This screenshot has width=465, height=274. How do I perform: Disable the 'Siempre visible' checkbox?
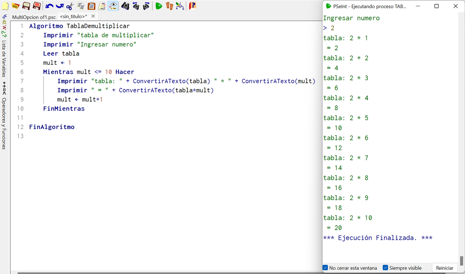pos(385,267)
